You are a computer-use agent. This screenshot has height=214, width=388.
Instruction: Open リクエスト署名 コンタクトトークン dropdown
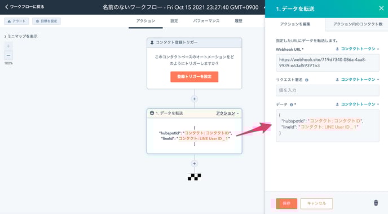(358, 80)
